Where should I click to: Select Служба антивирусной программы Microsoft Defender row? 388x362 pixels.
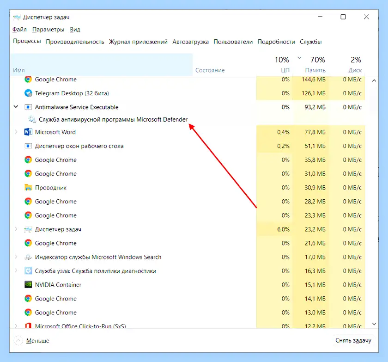(188, 119)
